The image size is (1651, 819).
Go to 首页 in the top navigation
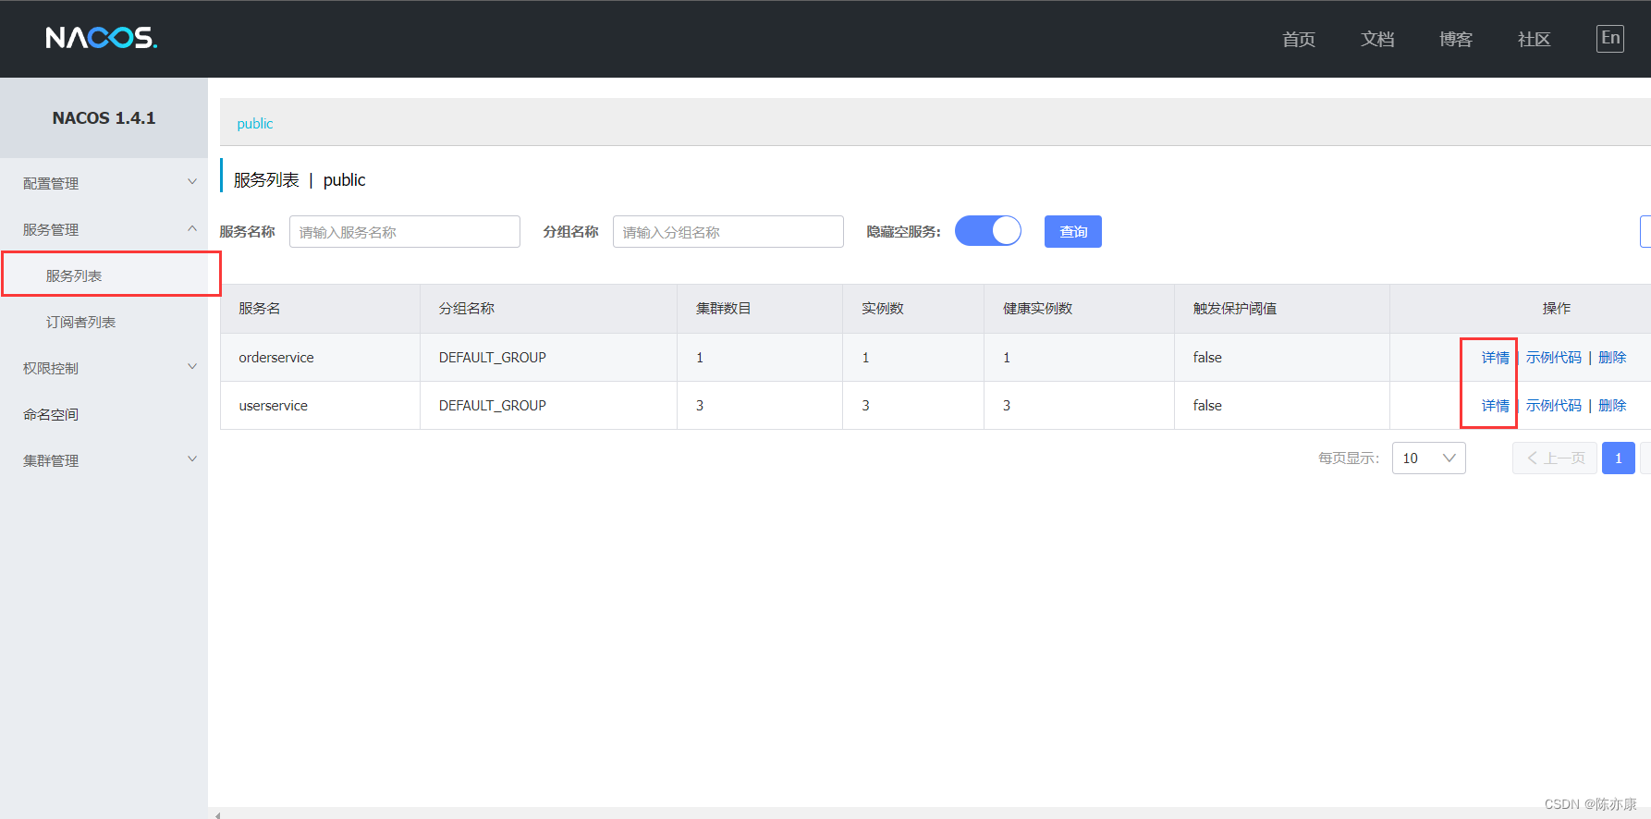[x=1298, y=39]
